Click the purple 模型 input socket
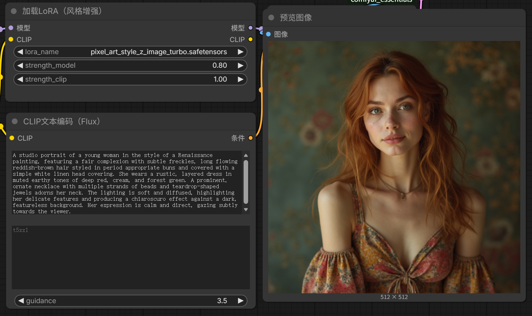 tap(11, 28)
